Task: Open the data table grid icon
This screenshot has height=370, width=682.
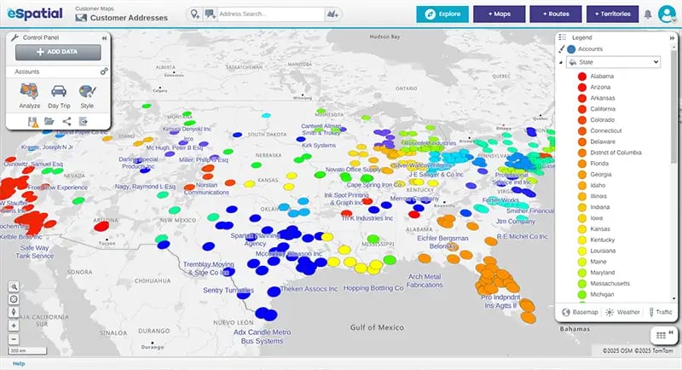Action: (661, 335)
